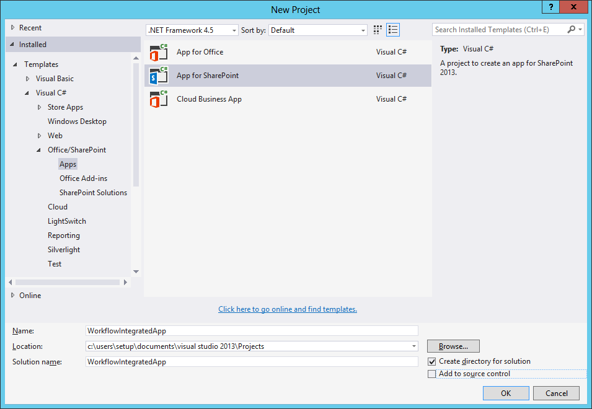Click the App for SharePoint template name
This screenshot has height=409, width=592.
208,76
